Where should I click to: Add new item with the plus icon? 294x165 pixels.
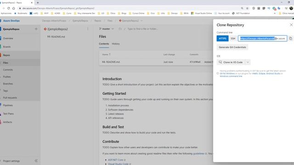pyautogui.click(x=36, y=29)
